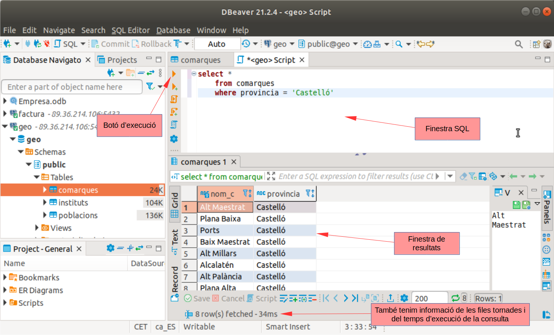Switch results to Text view

tap(175, 242)
